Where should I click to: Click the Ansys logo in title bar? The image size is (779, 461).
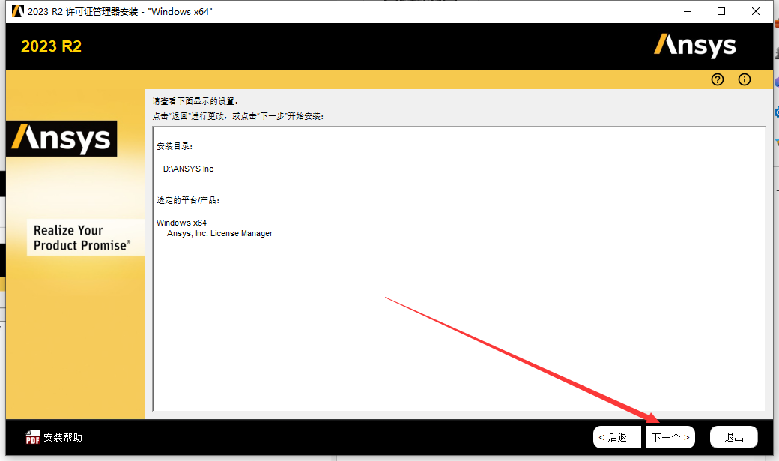(x=17, y=11)
